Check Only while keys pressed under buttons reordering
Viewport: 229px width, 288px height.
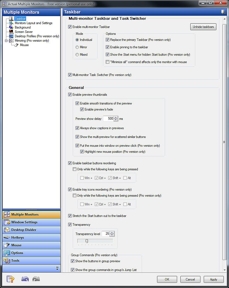coord(74,169)
